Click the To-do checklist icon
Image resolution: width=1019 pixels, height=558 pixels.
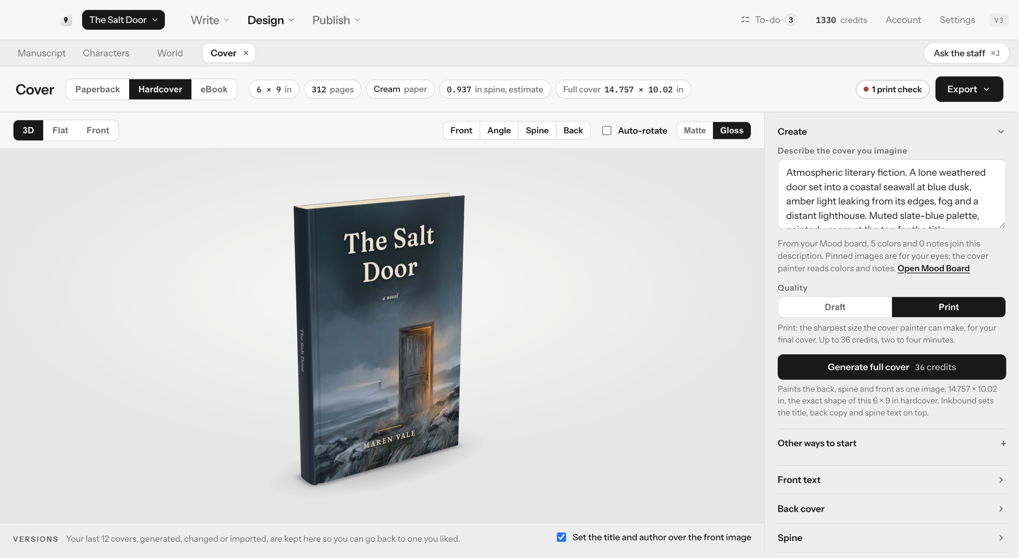pyautogui.click(x=745, y=20)
